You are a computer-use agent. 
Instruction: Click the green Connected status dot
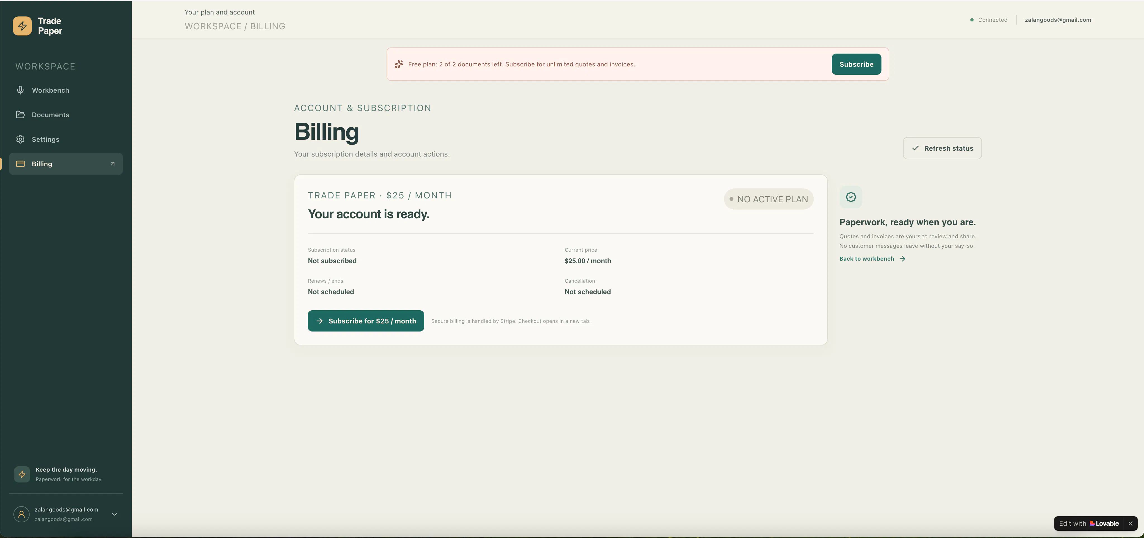[972, 20]
